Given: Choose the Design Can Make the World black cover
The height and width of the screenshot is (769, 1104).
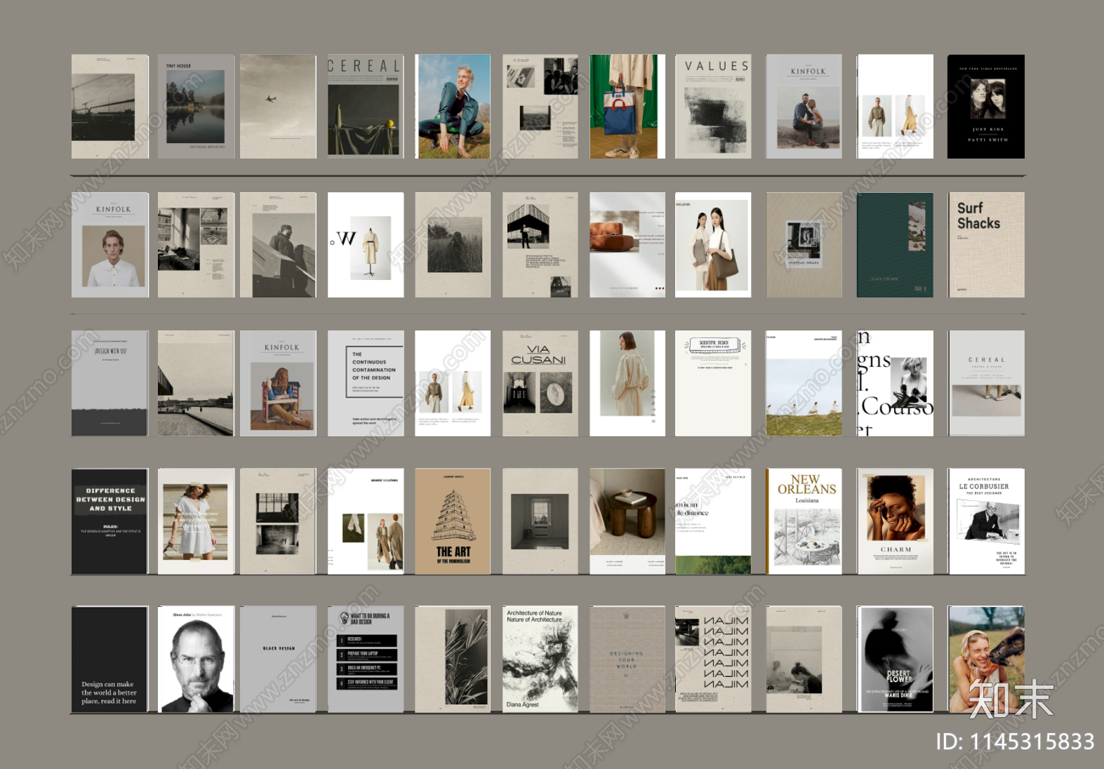Looking at the screenshot, I should [x=110, y=660].
